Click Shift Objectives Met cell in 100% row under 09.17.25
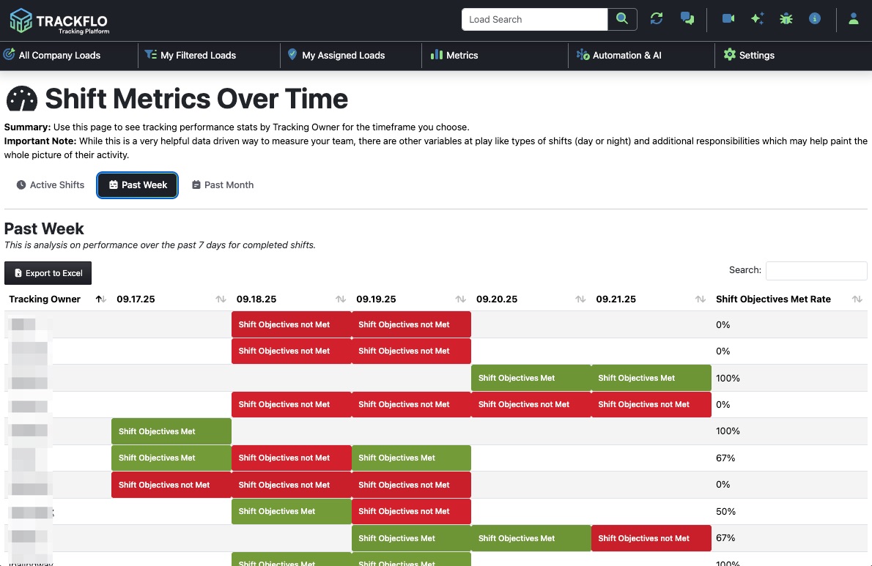 pos(171,431)
